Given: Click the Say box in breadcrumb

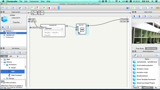Looking at the screenshot, I should click(x=41, y=13).
